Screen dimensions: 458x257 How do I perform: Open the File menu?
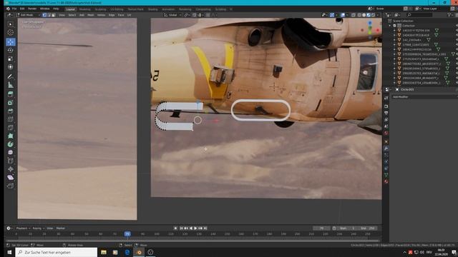pyautogui.click(x=14, y=9)
